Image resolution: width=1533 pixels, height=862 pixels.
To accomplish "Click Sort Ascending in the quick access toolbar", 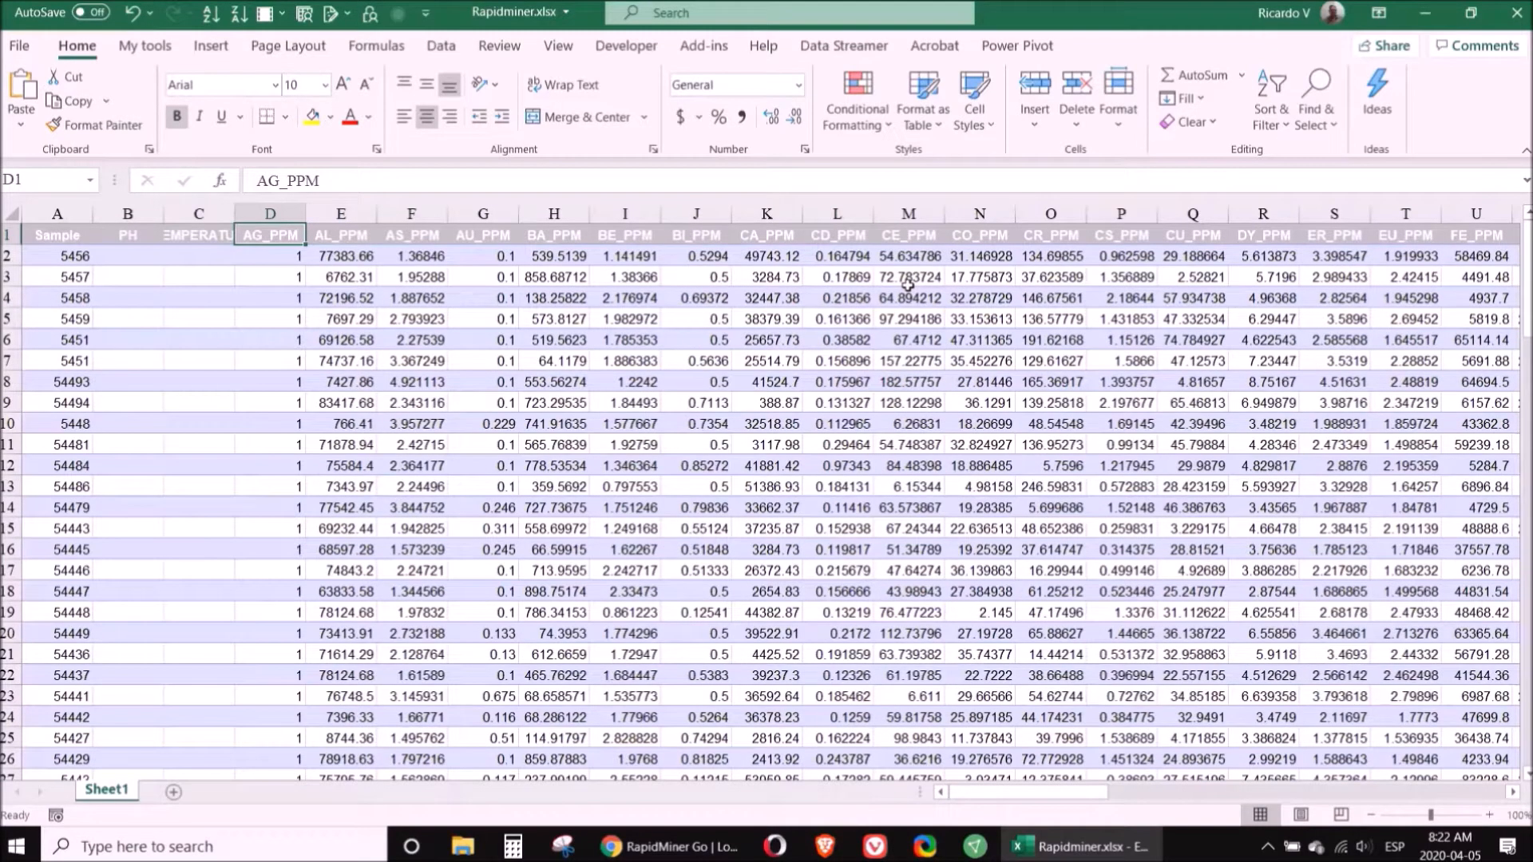I will tap(211, 13).
